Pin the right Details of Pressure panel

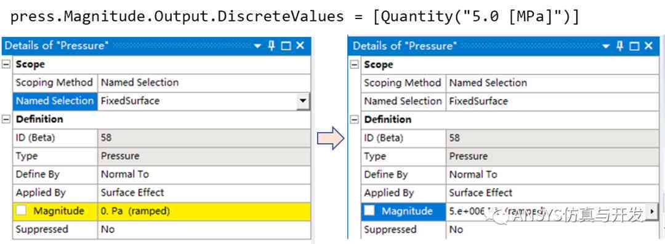coord(619,46)
